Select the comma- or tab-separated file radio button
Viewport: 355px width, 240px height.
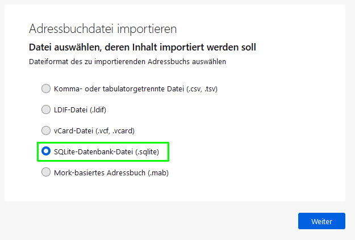(45, 89)
